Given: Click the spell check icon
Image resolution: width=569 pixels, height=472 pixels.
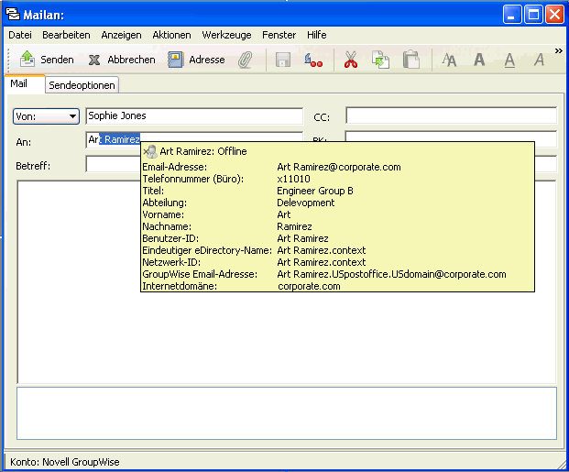Looking at the screenshot, I should tap(313, 60).
